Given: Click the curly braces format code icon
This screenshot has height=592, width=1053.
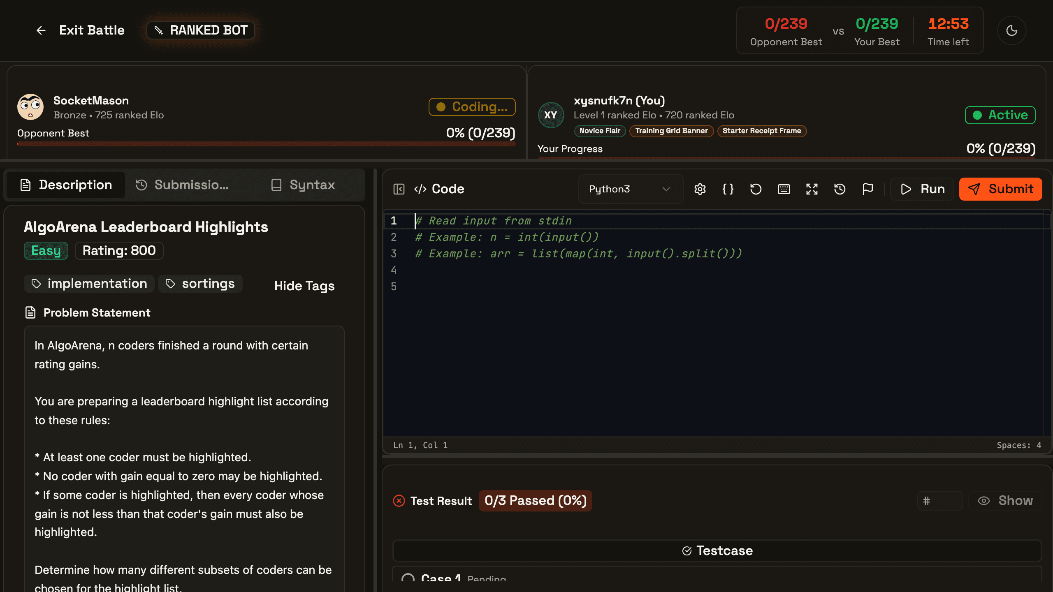Looking at the screenshot, I should pyautogui.click(x=728, y=189).
